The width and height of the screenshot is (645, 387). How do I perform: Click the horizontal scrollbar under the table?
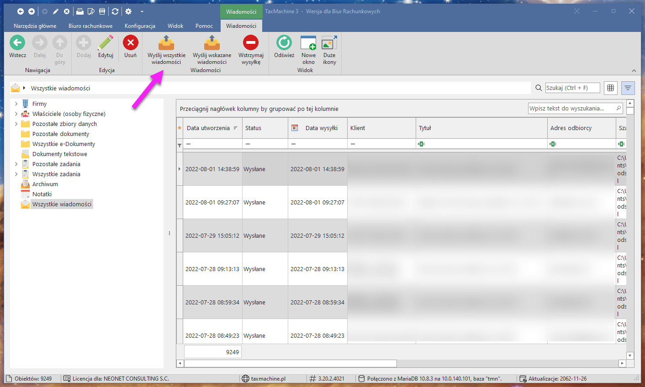pyautogui.click(x=290, y=364)
